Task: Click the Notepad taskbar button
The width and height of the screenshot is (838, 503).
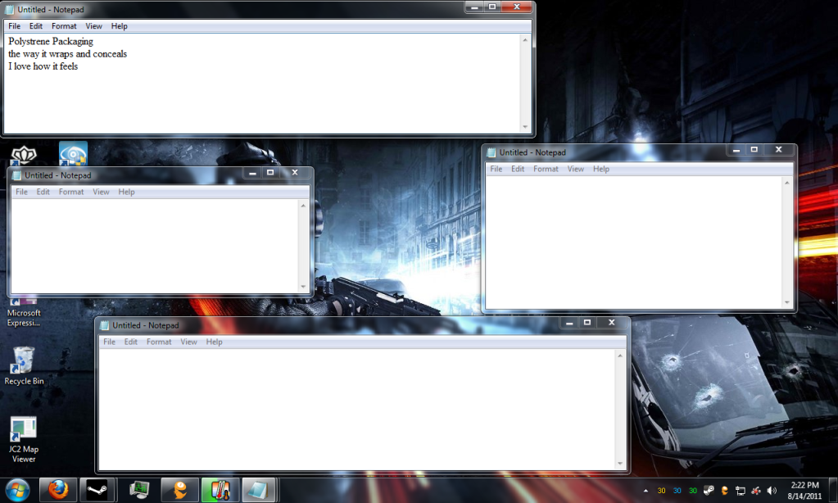Action: point(259,490)
